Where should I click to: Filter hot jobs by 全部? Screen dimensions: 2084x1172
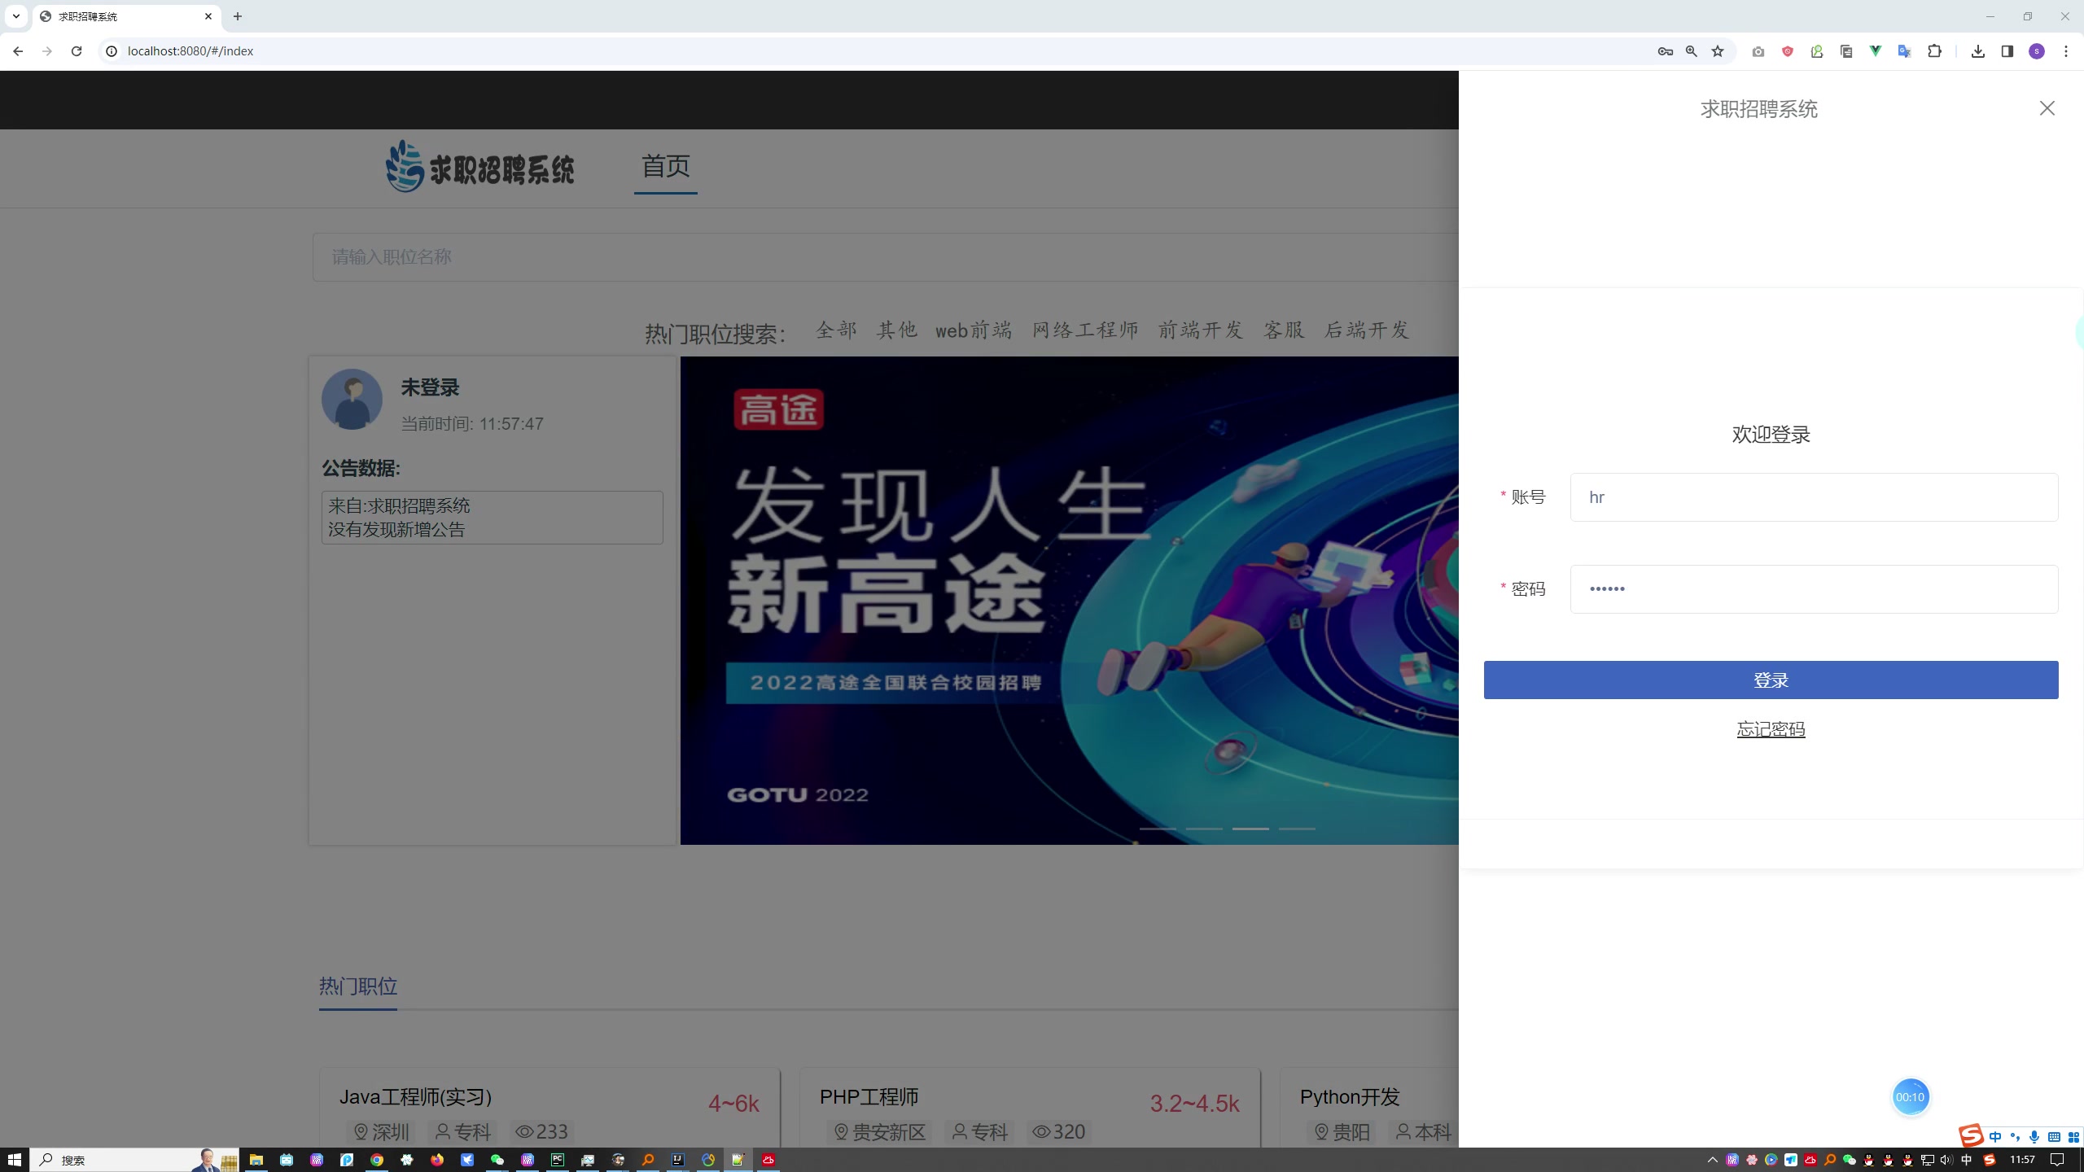(x=837, y=330)
